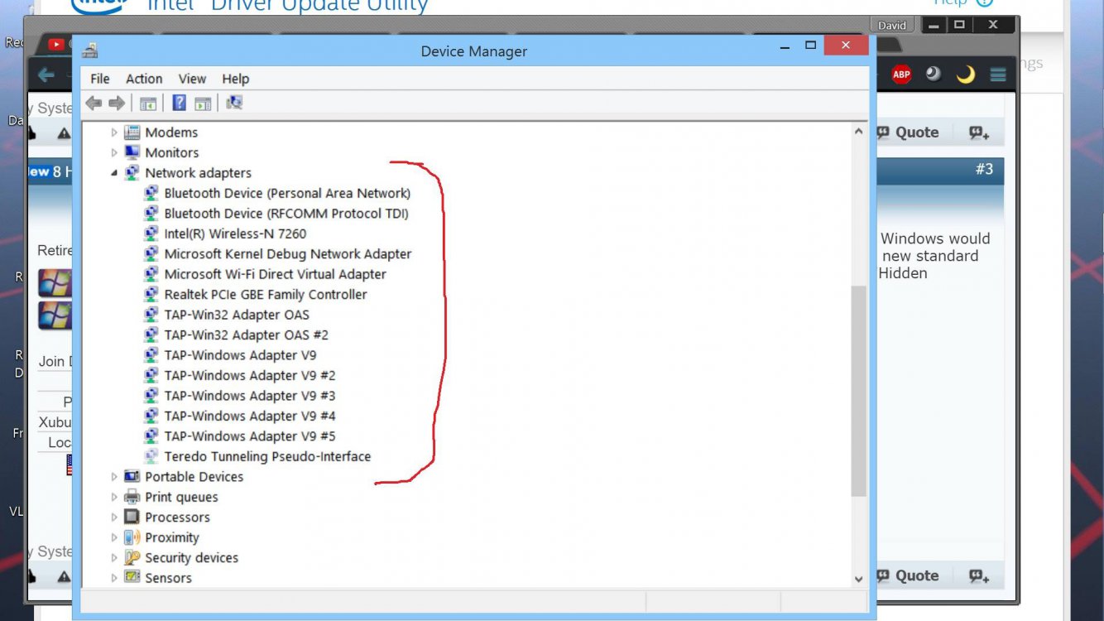The width and height of the screenshot is (1104, 621).
Task: Open the View menu
Action: (x=192, y=79)
